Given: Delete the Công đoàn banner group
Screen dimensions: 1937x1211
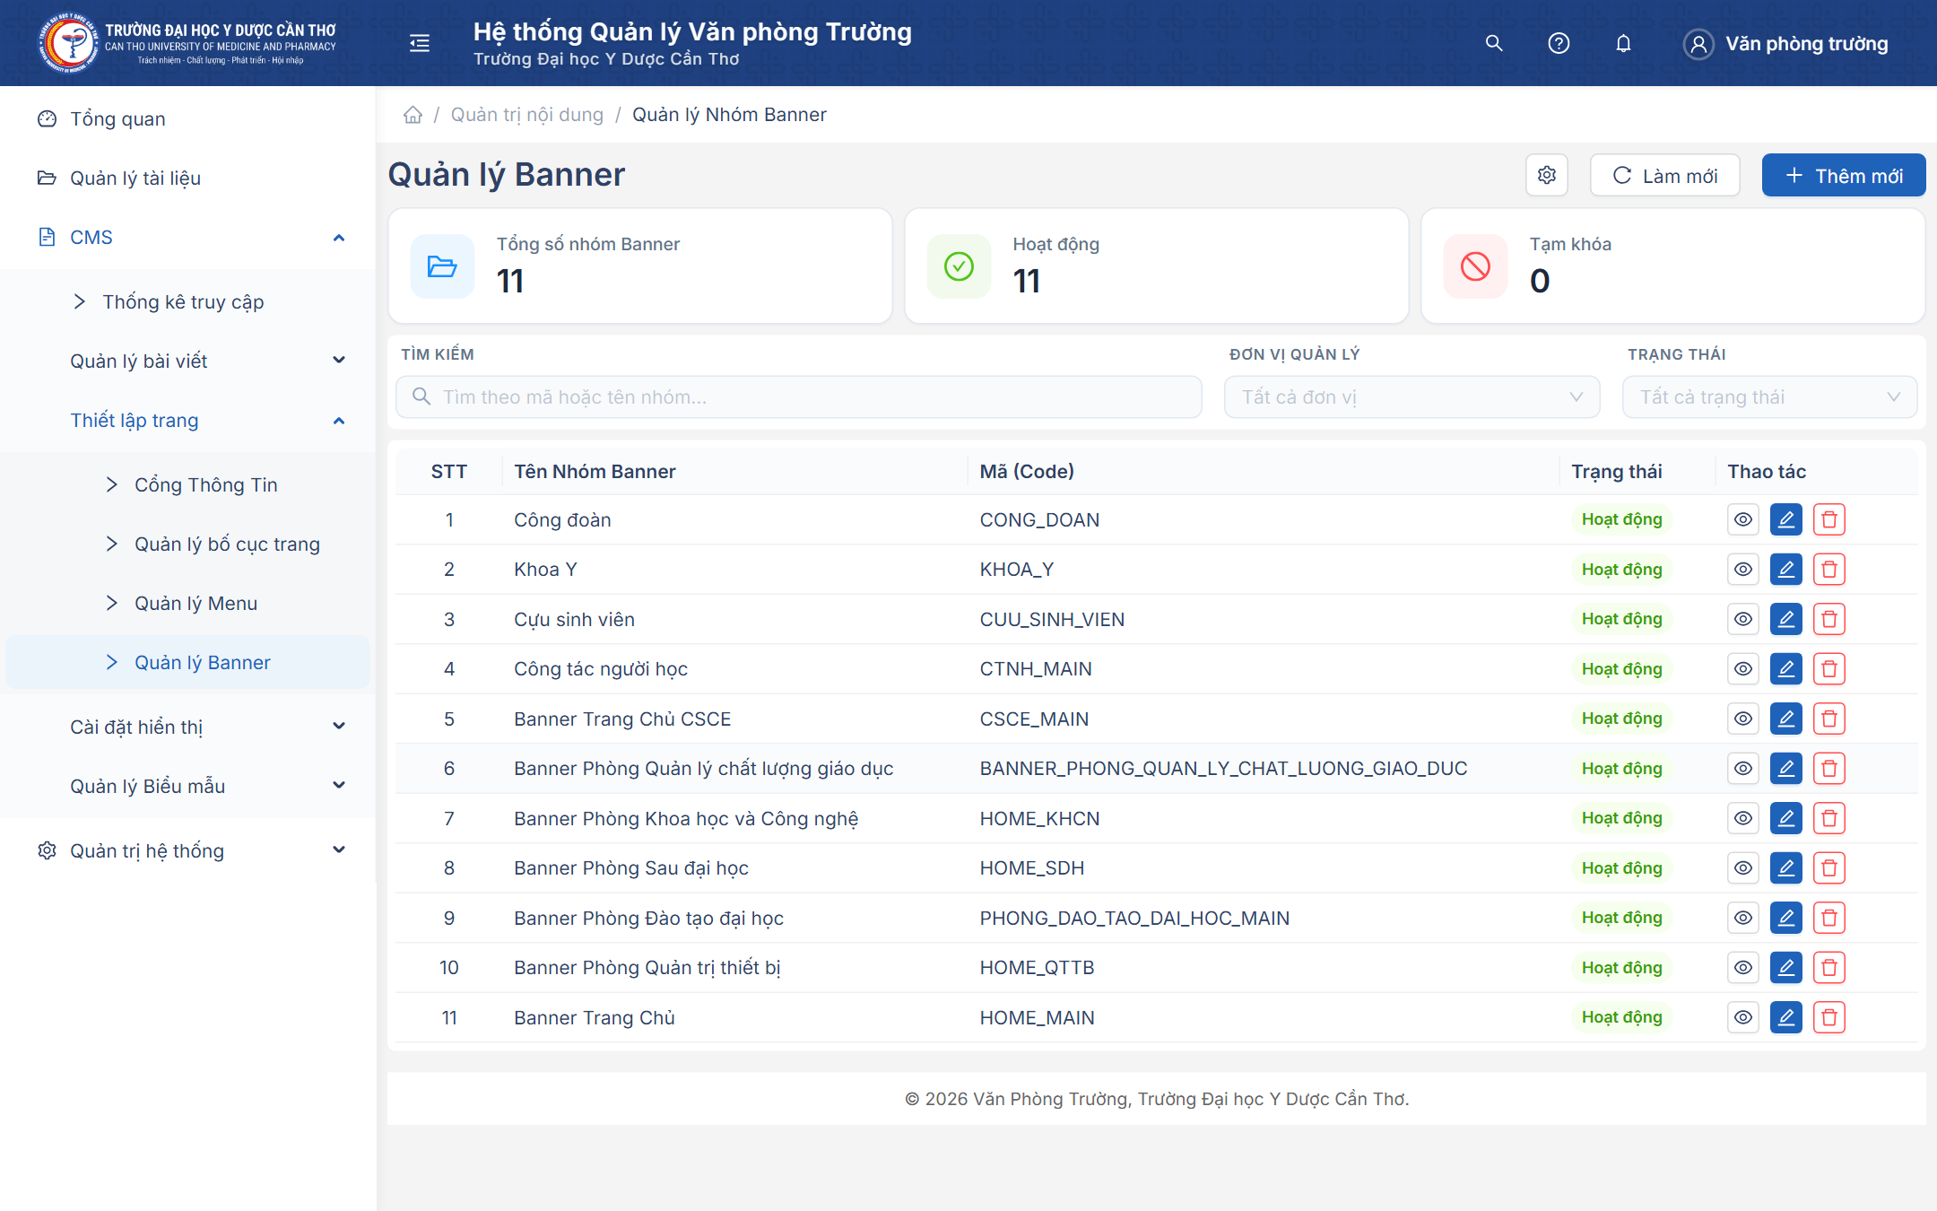Looking at the screenshot, I should click(1829, 519).
